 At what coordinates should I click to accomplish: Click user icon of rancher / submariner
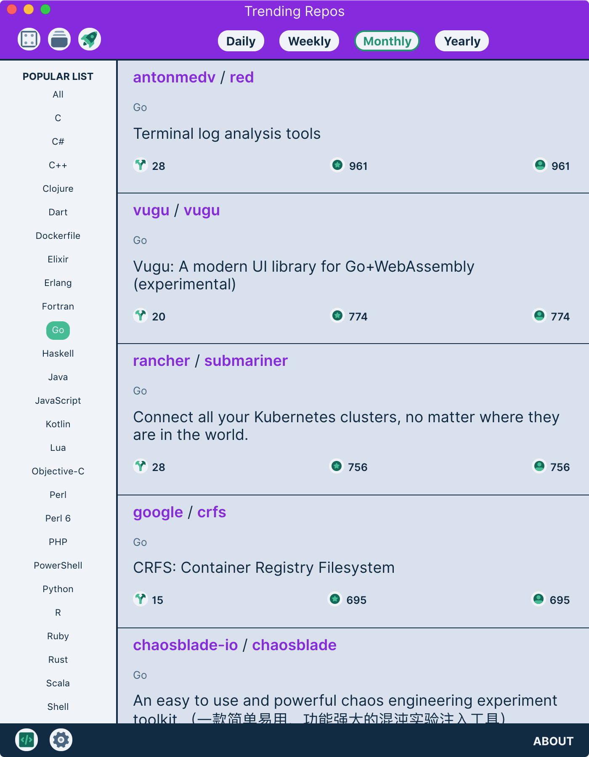pyautogui.click(x=539, y=466)
